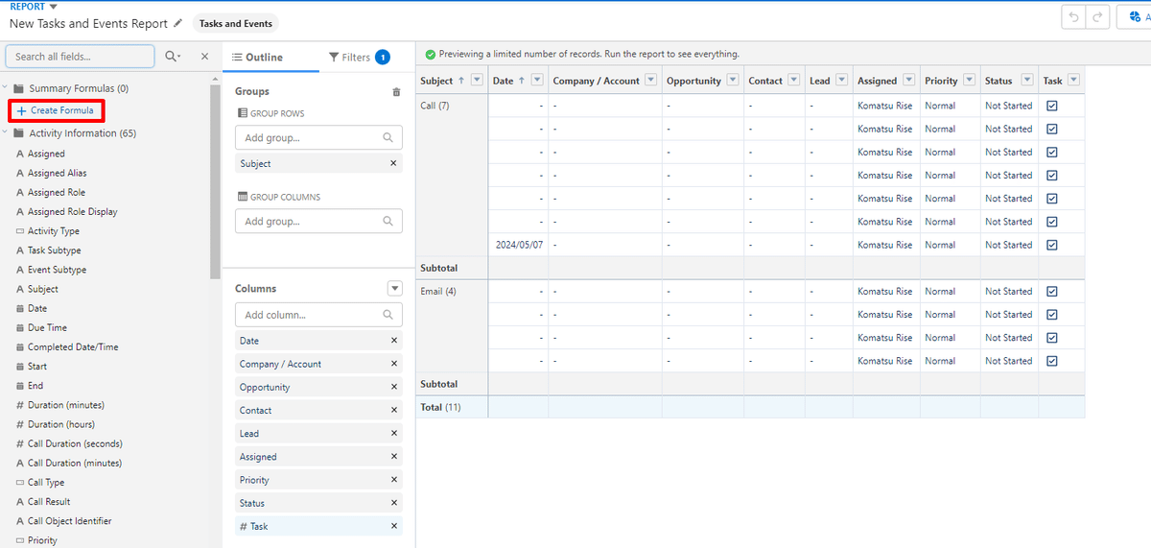This screenshot has height=548, width=1151.
Task: Collapse the Summary Formulas section arrow
Action: [5, 88]
